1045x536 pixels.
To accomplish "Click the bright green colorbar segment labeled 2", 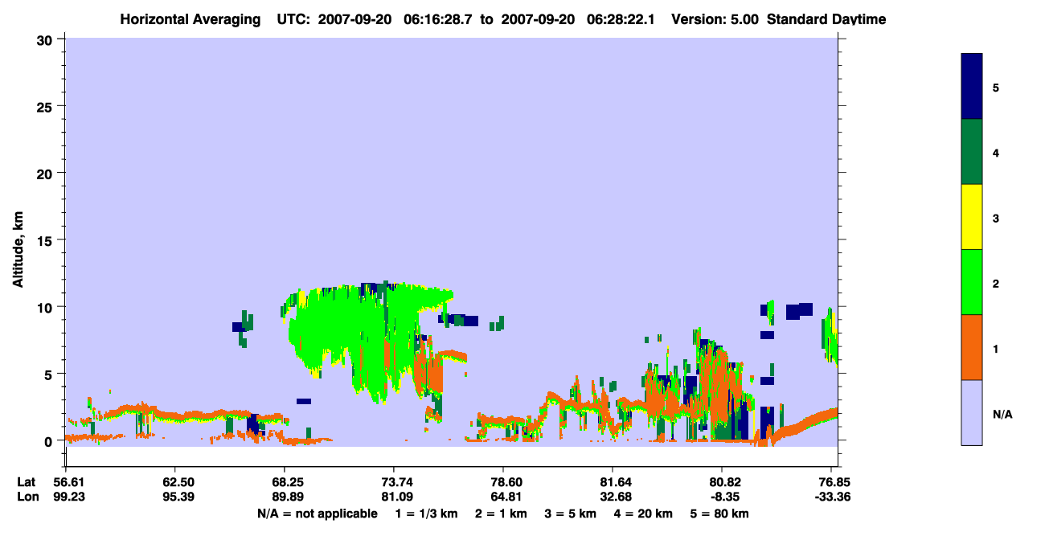I will 972,282.
